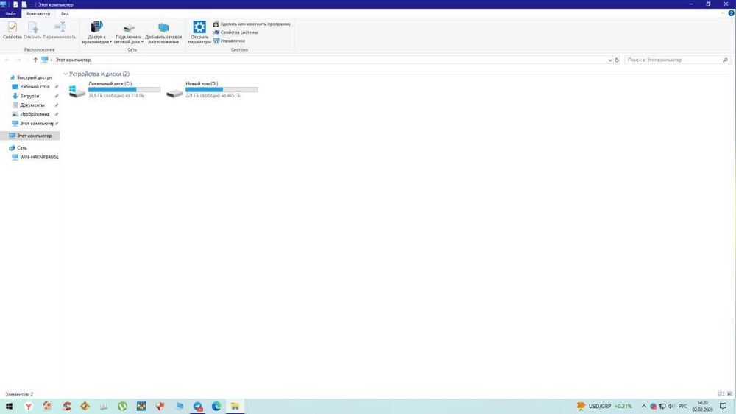
Task: Open uTorrent from the taskbar
Action: 122,406
